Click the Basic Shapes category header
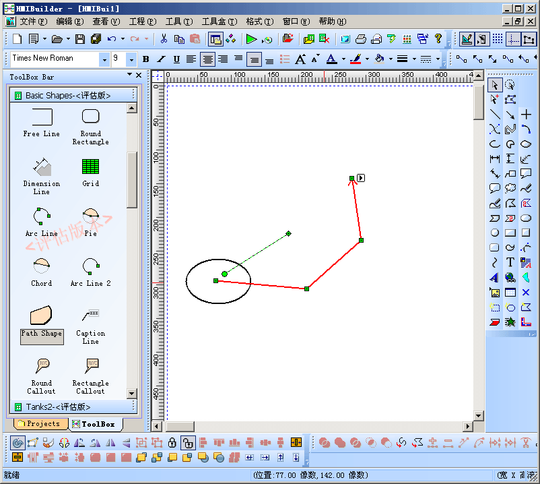This screenshot has height=484, width=540. point(67,95)
